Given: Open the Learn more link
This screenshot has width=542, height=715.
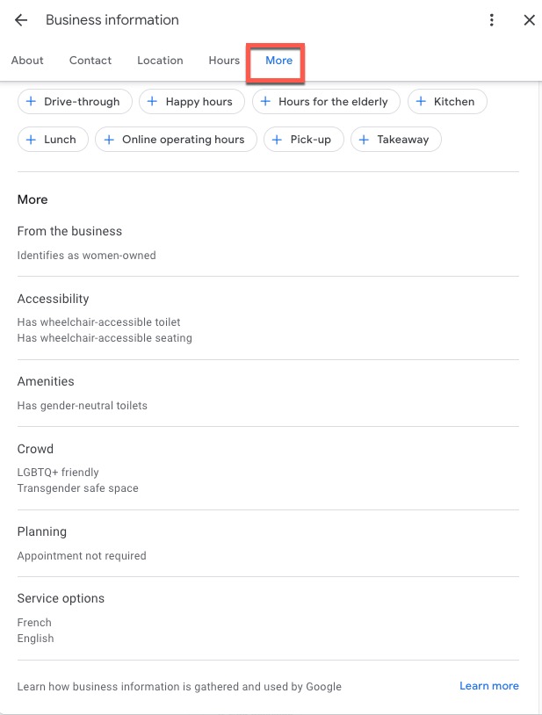Looking at the screenshot, I should click(x=488, y=686).
